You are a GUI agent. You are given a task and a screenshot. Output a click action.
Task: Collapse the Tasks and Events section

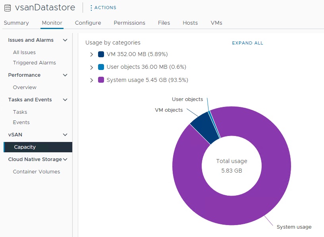[x=65, y=100]
